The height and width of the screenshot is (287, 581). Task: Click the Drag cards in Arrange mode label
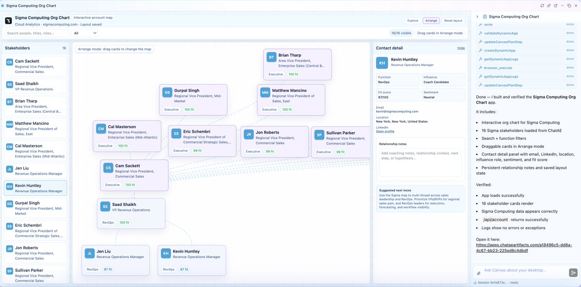(440, 33)
